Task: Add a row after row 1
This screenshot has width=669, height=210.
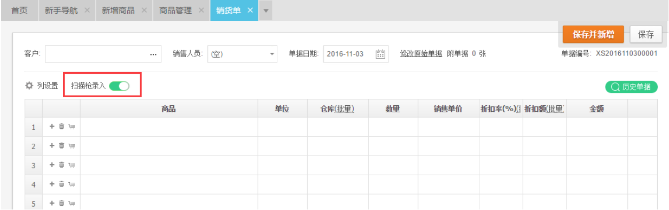Action: 52,127
